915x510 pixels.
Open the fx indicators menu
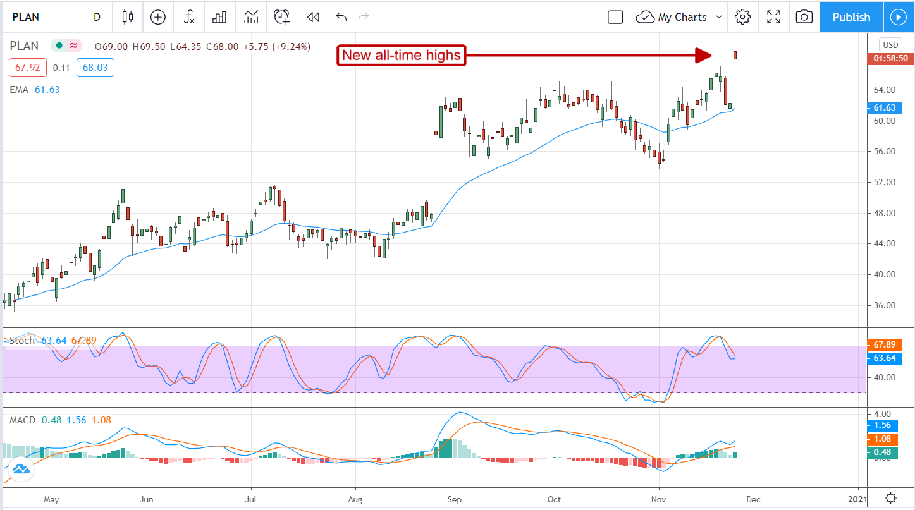pos(189,17)
